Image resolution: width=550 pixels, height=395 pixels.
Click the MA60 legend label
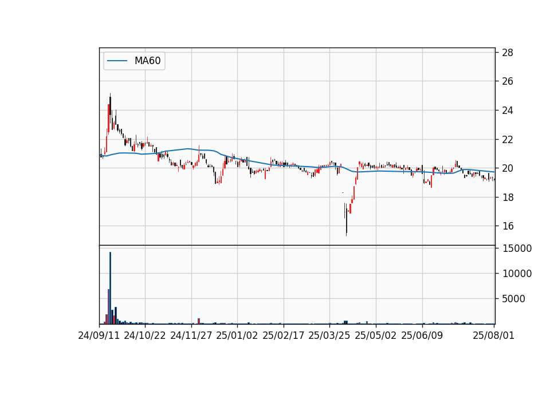click(147, 61)
